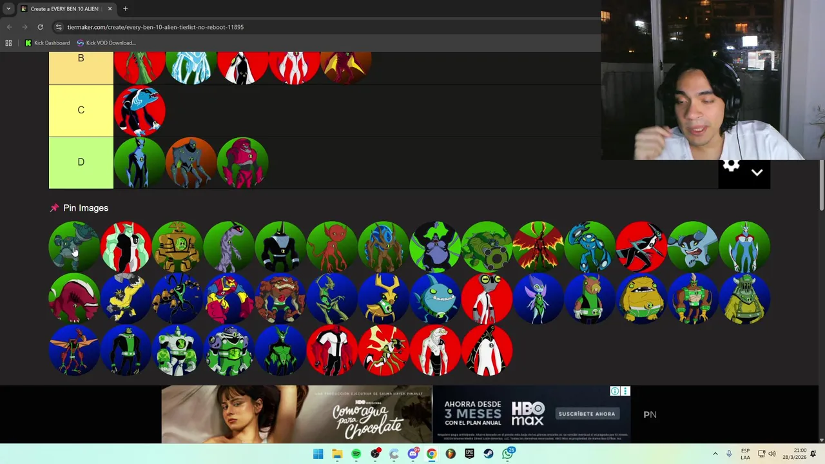Click the down chevron beside the gear
Viewport: 825px width, 464px height.
(757, 172)
